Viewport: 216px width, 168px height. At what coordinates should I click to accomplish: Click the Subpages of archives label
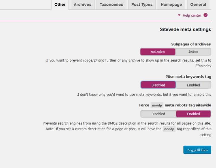[191, 44]
